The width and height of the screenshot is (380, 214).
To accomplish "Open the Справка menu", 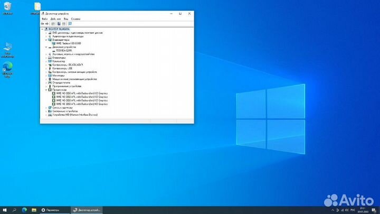I will (x=75, y=18).
